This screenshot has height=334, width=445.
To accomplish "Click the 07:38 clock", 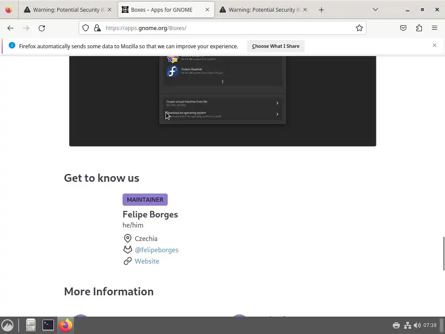I will 430,325.
